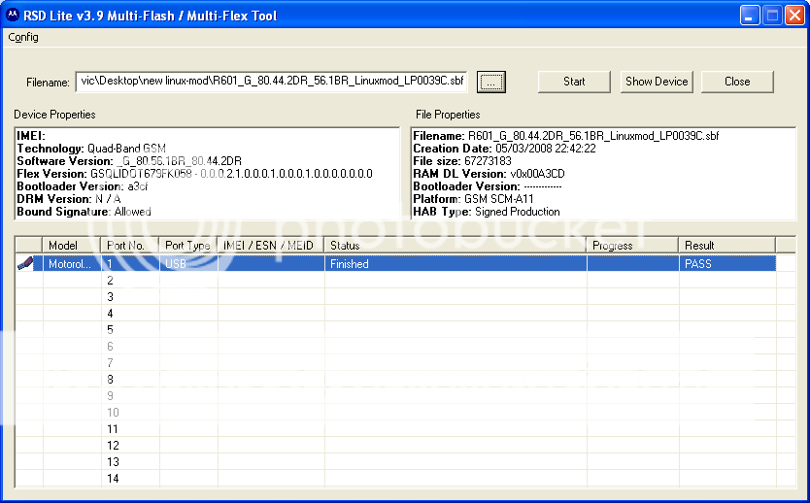Select the row for port 14

(388, 478)
